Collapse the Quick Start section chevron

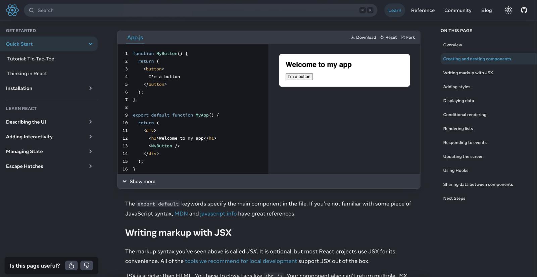[90, 44]
